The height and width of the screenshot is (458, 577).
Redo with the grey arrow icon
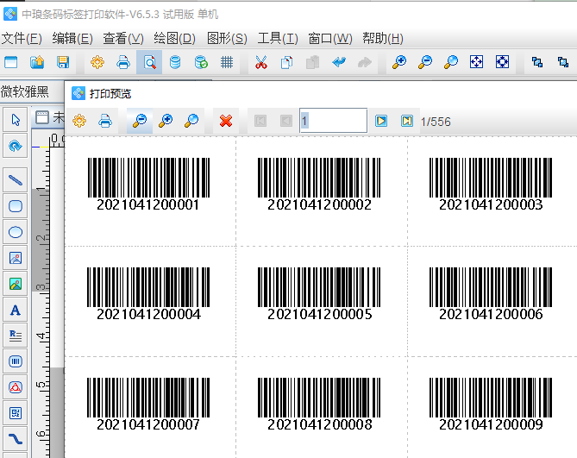tap(364, 62)
